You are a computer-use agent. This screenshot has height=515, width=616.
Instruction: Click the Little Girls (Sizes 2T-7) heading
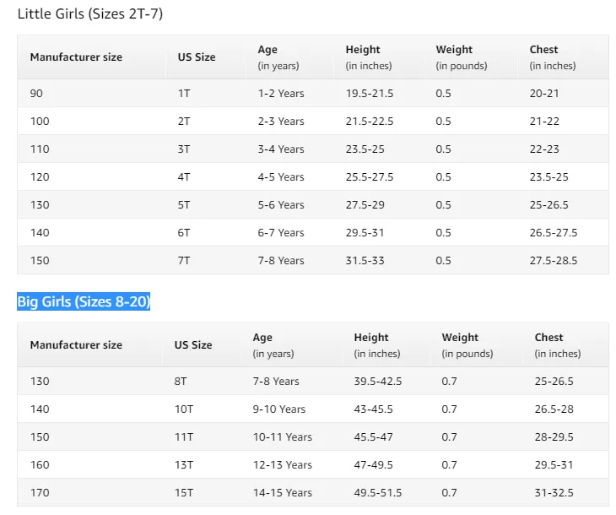click(90, 14)
